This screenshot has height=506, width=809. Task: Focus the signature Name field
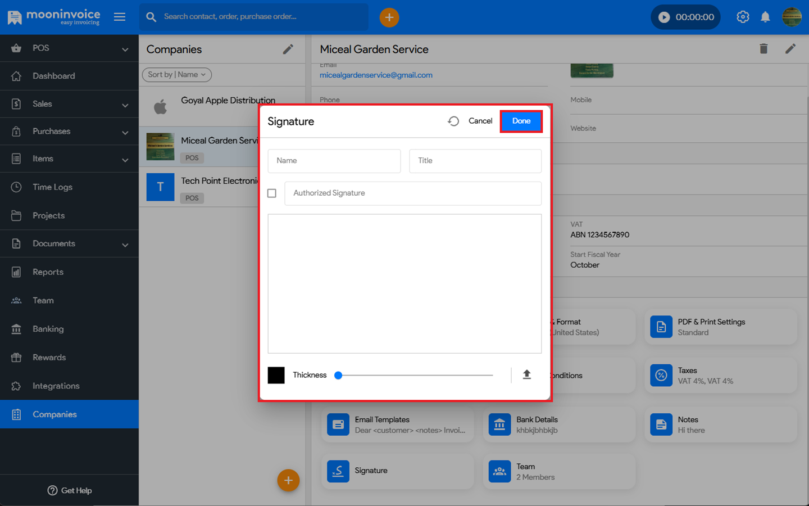tap(334, 161)
